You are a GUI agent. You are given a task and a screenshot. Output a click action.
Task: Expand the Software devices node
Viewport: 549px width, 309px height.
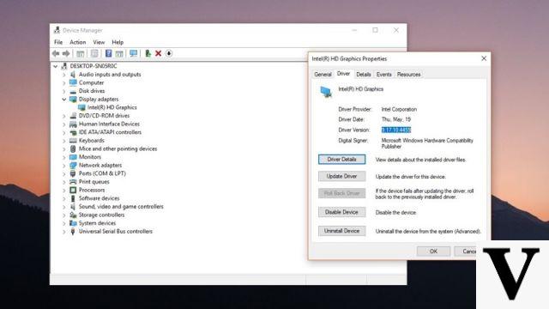[x=64, y=198]
